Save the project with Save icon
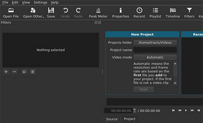 point(51,13)
